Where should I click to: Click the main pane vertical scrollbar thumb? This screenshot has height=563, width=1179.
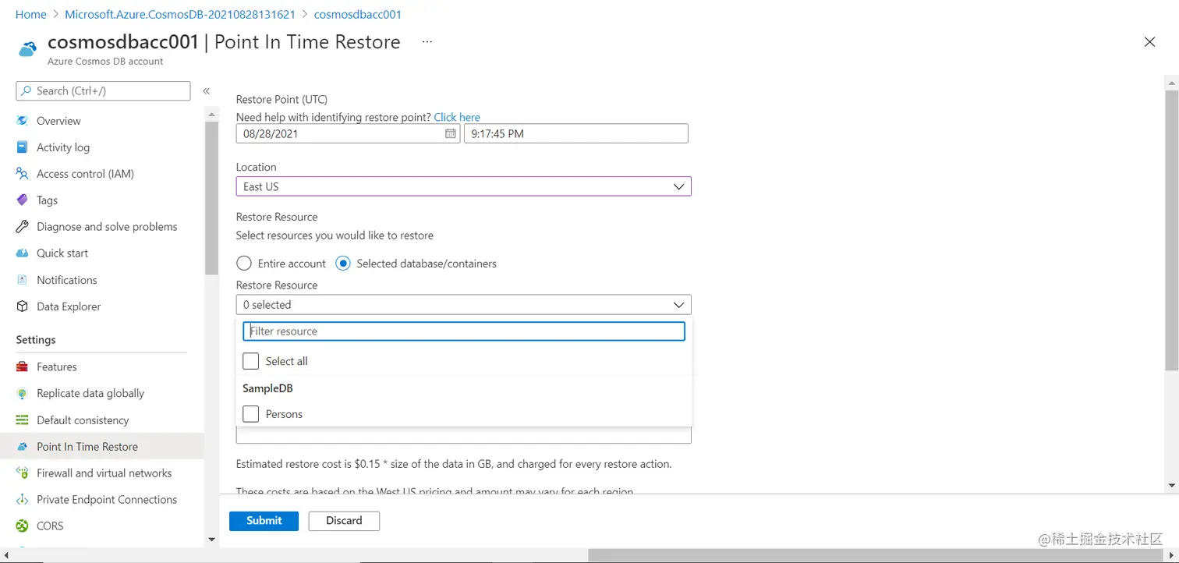[1171, 229]
